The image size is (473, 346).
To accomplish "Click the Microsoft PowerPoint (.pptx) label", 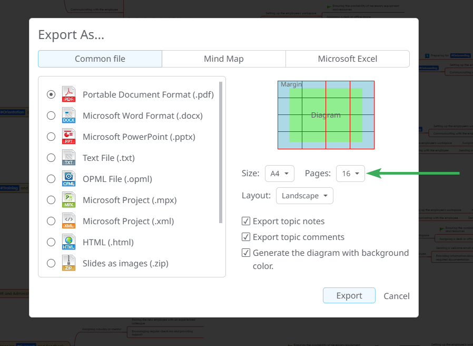I will point(139,137).
